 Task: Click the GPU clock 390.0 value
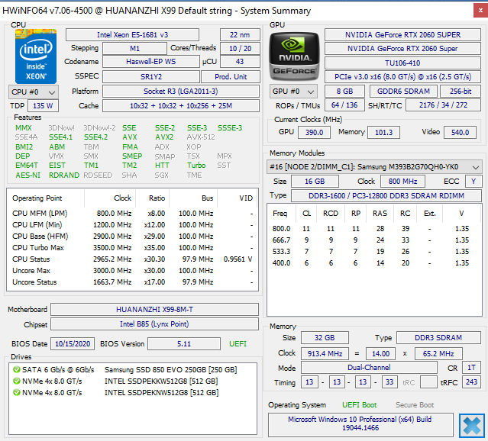[x=314, y=133]
